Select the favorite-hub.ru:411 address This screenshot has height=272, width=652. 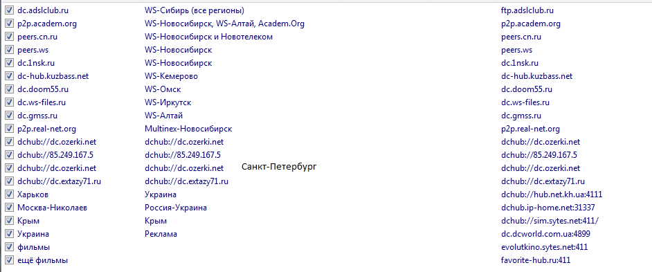536,260
